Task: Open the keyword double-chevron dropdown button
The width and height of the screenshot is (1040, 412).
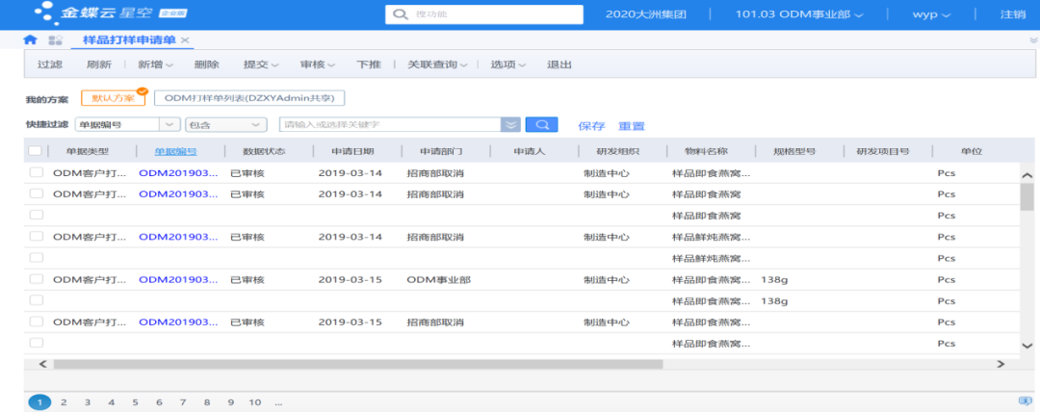Action: (510, 125)
